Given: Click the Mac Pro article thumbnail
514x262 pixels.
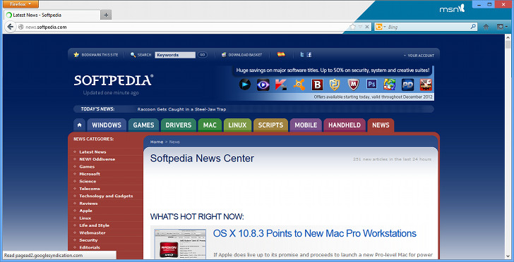Looking at the screenshot, I should click(x=180, y=244).
